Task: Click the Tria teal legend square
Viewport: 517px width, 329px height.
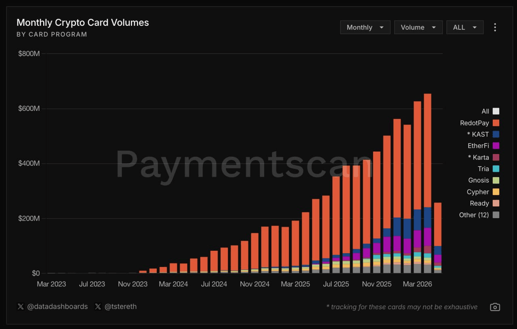Action: [x=496, y=169]
